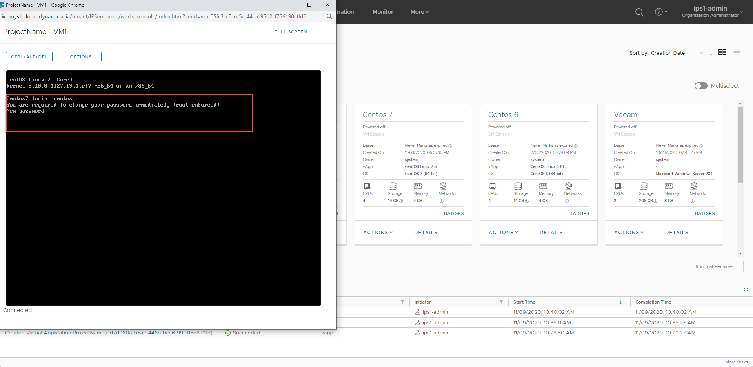Open Details for the Centos 6 virtual machine

551,232
